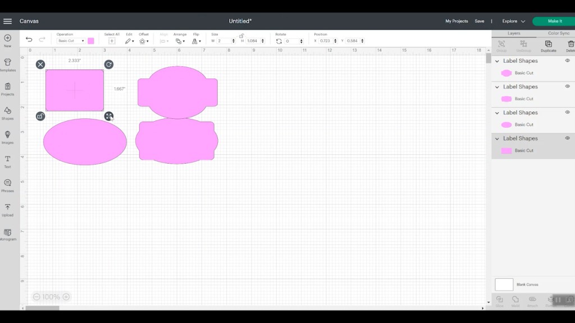
Task: Delete selected shape with X handle
Action: click(40, 64)
